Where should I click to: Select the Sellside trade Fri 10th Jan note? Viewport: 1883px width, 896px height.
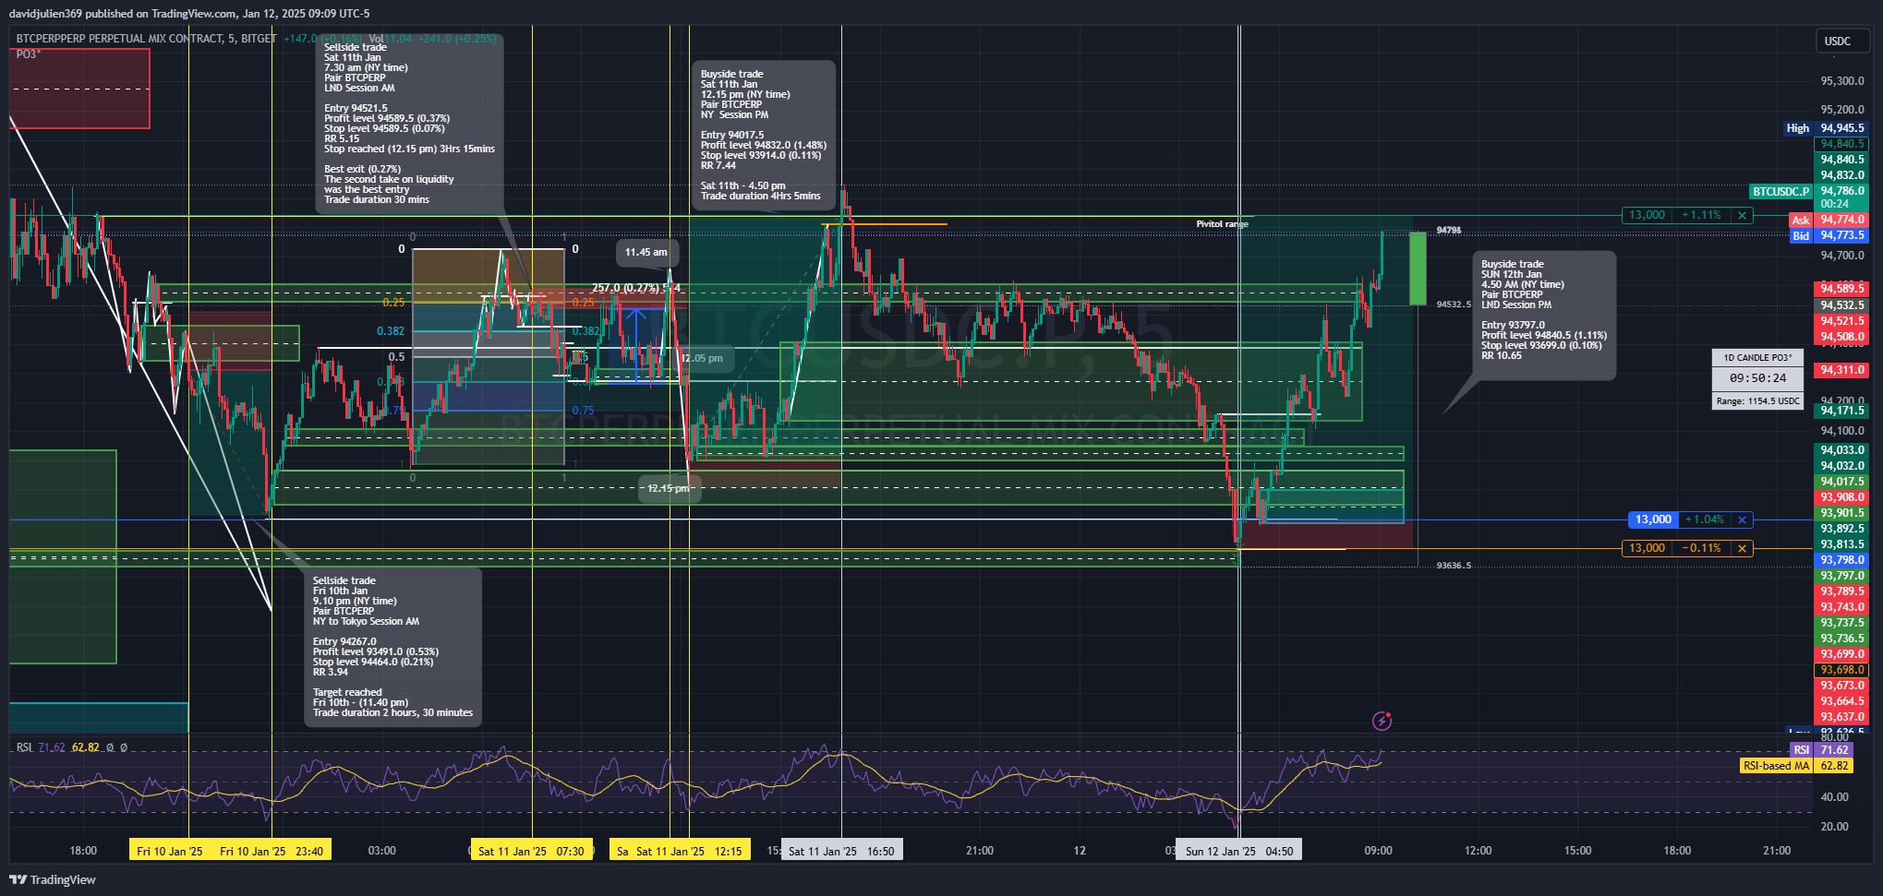coord(392,646)
